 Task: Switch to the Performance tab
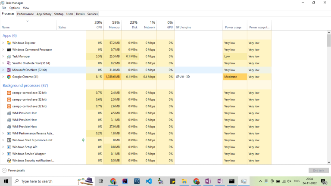click(x=25, y=14)
